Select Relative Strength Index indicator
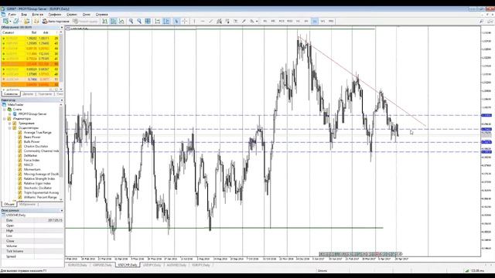The image size is (495, 278). point(39,178)
